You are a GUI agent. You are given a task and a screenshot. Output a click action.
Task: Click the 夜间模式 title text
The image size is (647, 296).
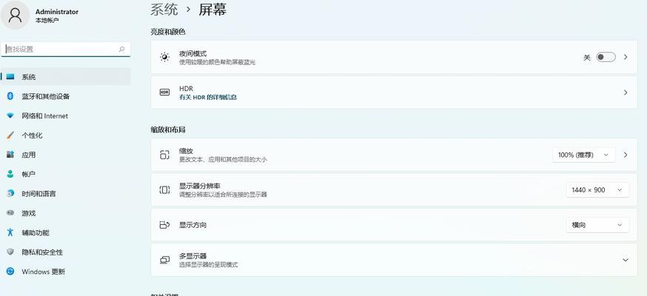(192, 53)
